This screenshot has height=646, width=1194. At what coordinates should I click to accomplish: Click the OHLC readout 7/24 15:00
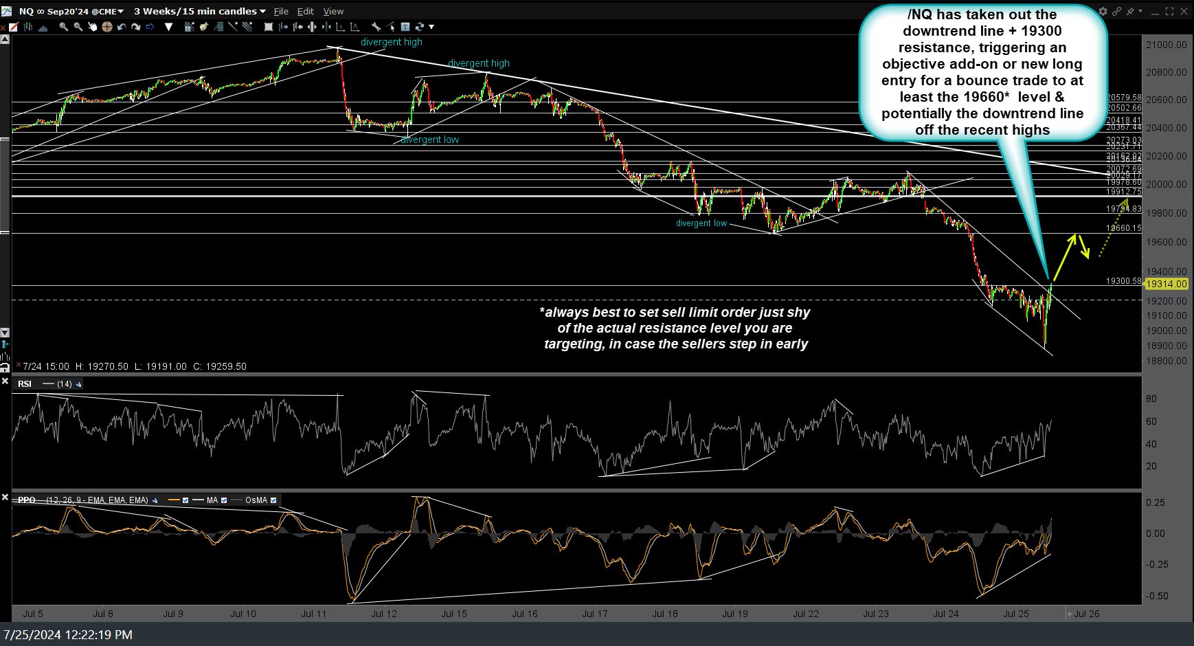(x=135, y=366)
